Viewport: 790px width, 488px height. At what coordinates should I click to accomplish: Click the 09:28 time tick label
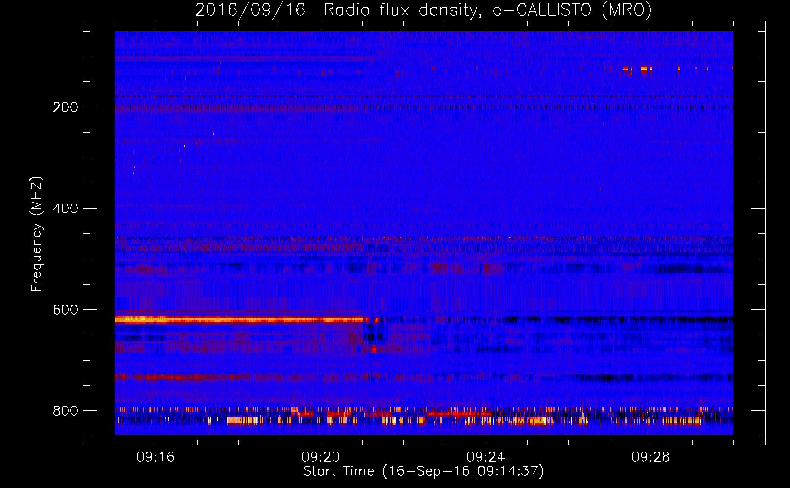(651, 457)
